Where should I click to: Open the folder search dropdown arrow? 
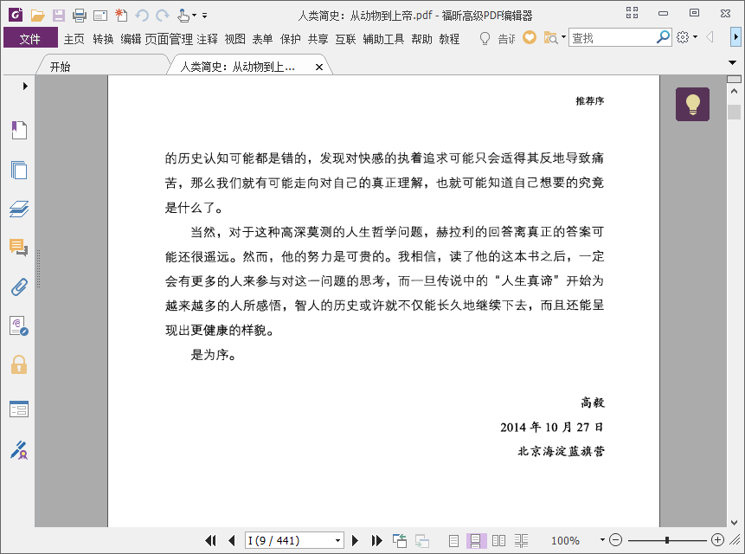tap(563, 37)
